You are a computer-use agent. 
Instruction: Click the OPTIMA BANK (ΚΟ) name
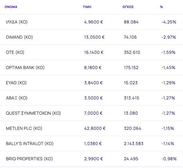click(25, 68)
